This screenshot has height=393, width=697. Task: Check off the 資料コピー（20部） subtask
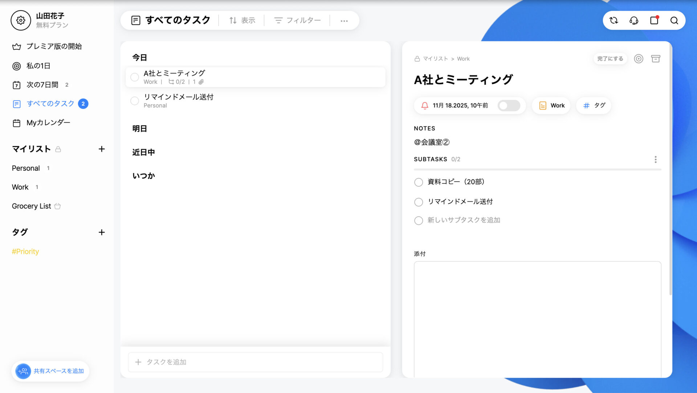(x=418, y=182)
